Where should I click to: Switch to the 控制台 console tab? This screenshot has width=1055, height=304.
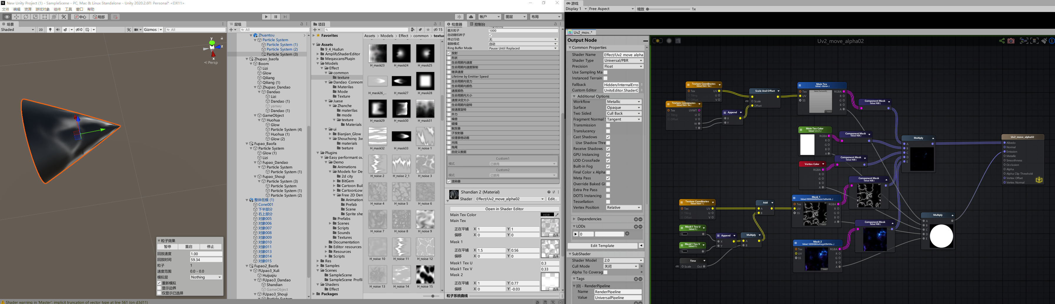478,24
